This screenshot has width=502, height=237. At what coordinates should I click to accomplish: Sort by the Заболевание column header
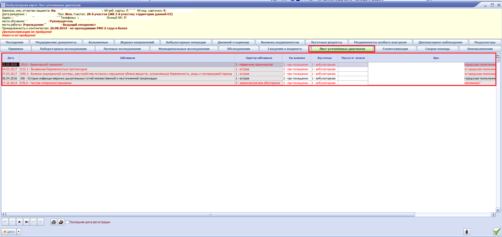(x=127, y=58)
